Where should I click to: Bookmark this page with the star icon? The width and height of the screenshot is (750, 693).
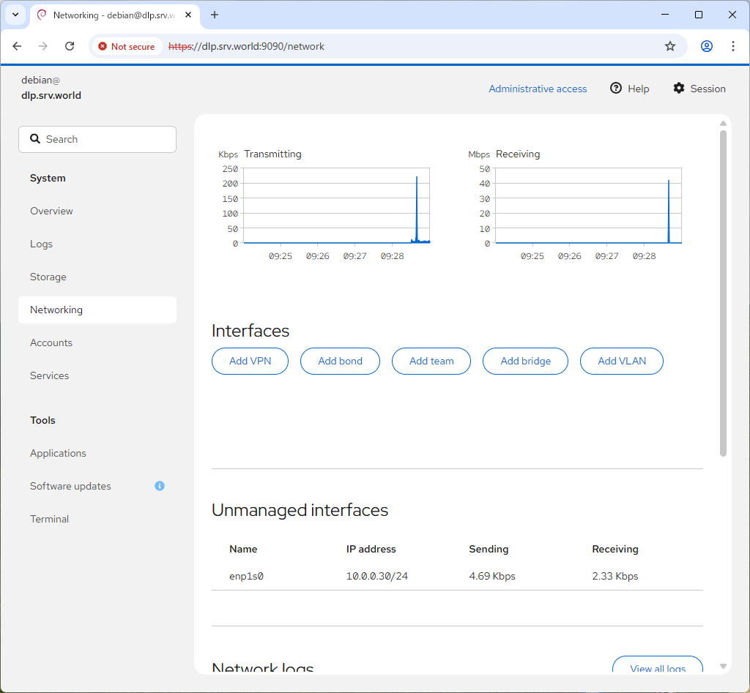click(669, 46)
